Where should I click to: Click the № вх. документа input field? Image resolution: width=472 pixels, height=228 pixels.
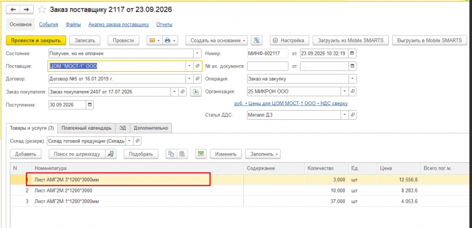pos(267,66)
